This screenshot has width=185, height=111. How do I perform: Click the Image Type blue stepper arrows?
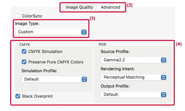(84, 32)
